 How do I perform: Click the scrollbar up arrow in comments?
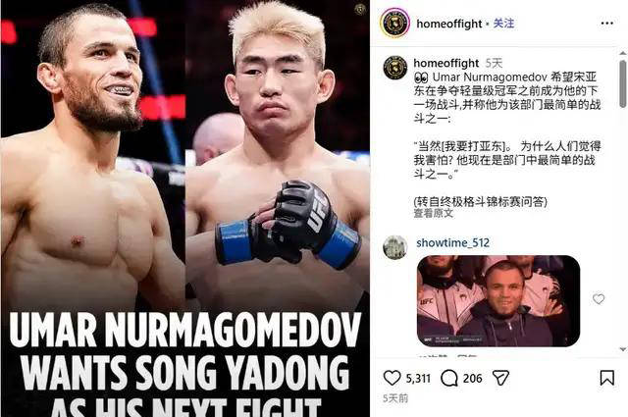point(623,53)
